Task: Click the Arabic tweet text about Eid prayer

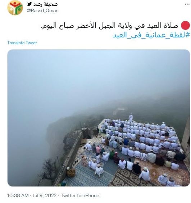Action: (x=109, y=26)
